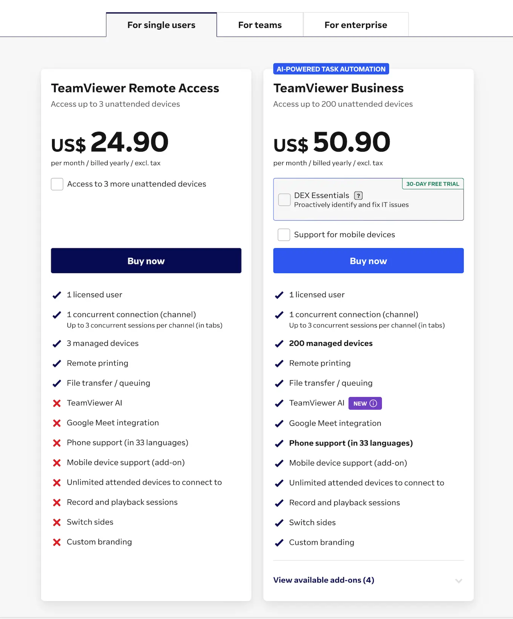Click the 30-DAY FREE TRIAL label

(432, 184)
